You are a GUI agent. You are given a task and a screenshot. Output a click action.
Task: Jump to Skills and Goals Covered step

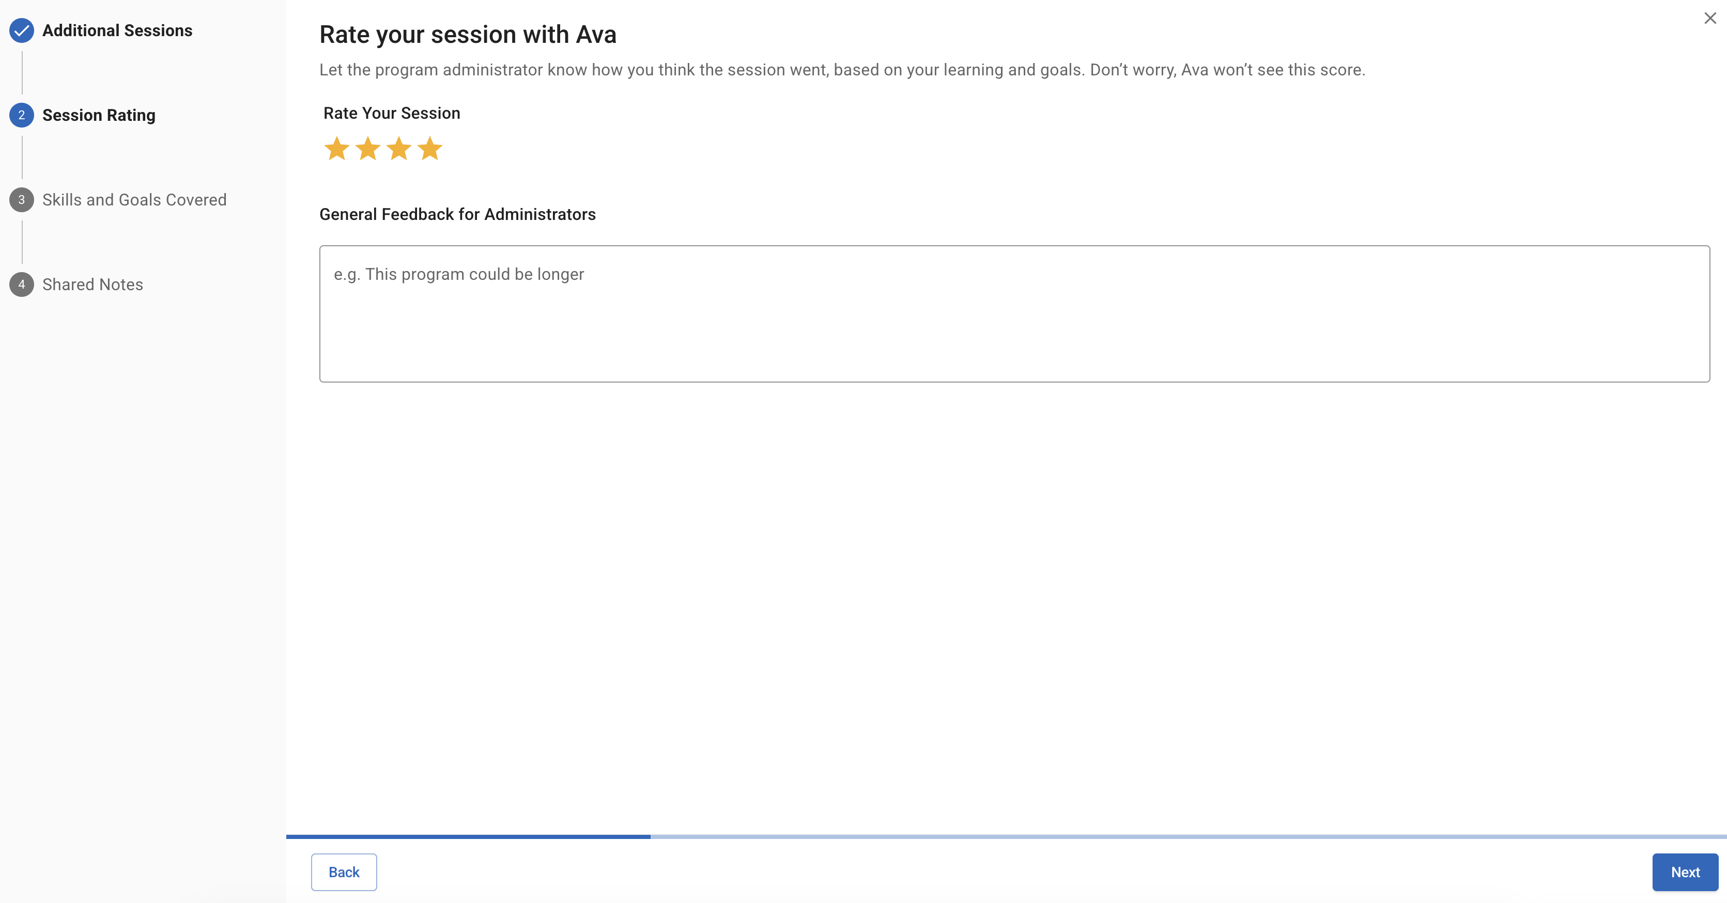134,200
